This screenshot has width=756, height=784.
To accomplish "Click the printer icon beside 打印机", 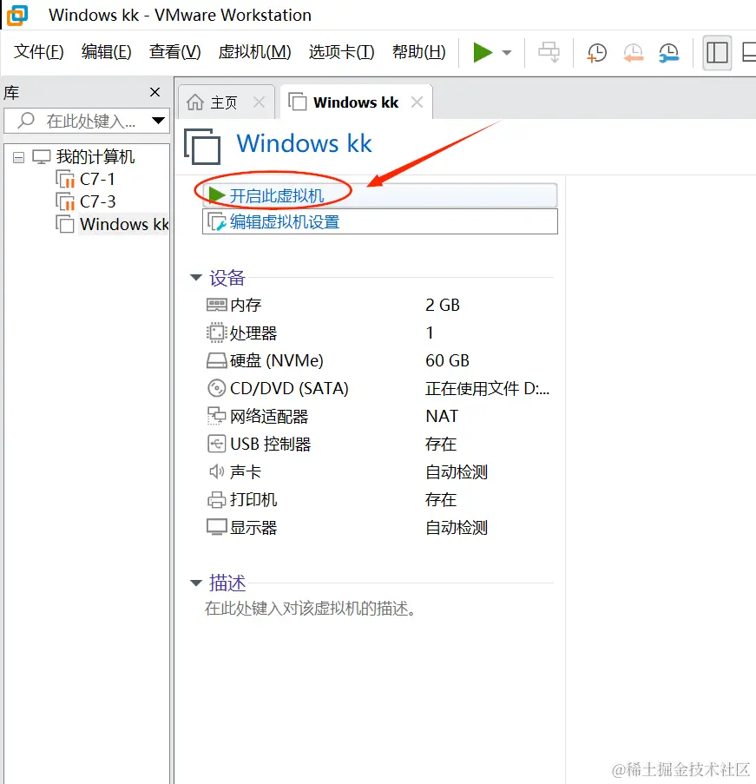I will (216, 499).
